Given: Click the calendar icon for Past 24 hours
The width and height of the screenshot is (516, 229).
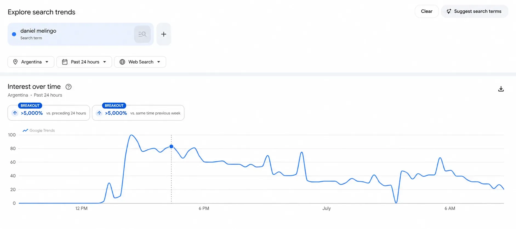Looking at the screenshot, I should point(65,62).
